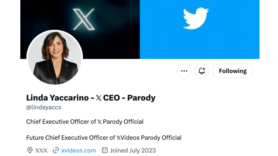Open the xvideos.com website link
278x156 pixels.
78,150
